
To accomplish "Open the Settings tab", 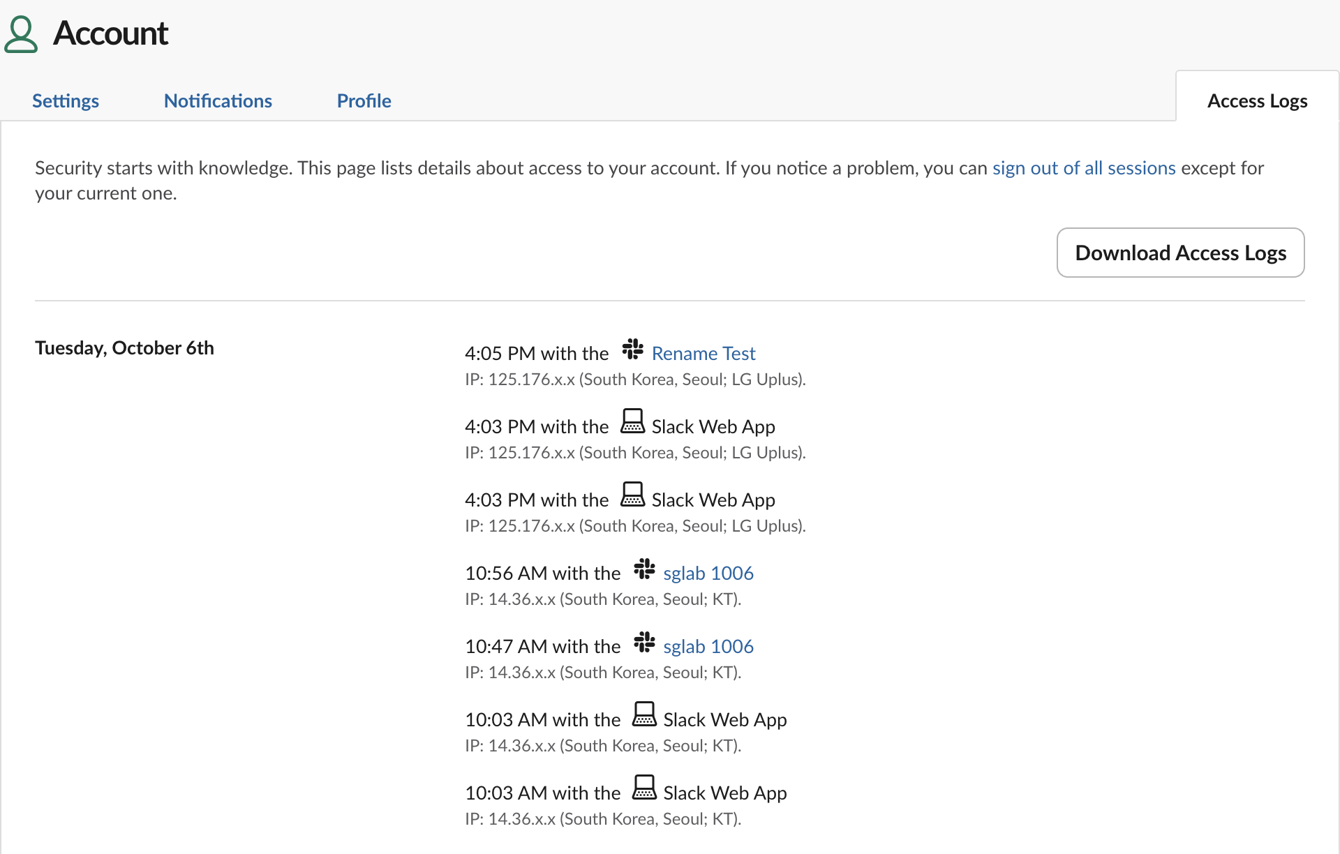I will coord(66,100).
